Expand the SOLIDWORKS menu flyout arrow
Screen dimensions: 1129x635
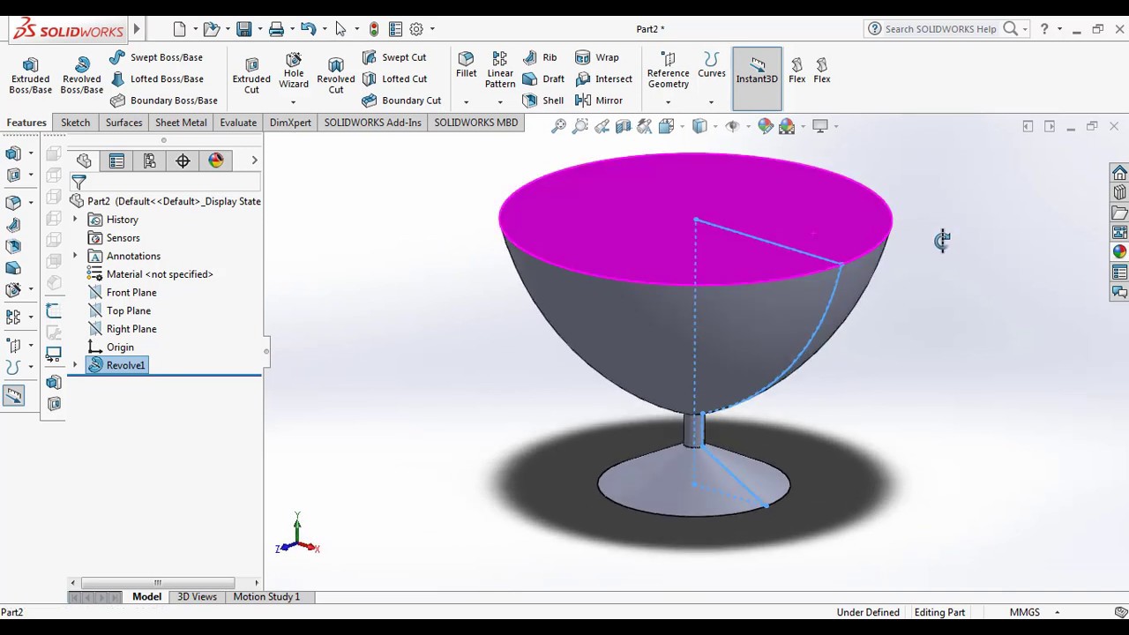137,29
